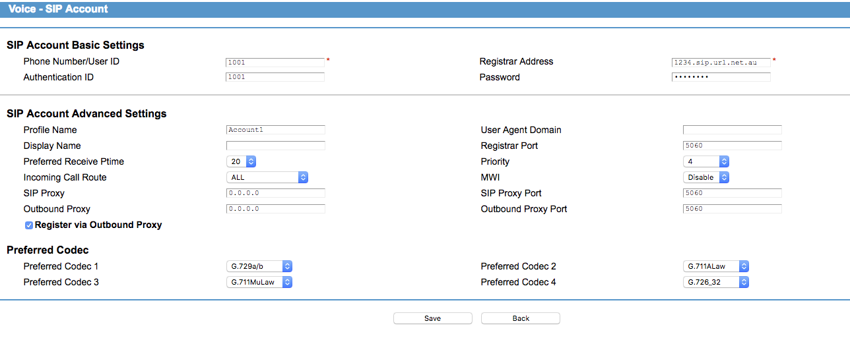Screen dimensions: 850x340
Task: Click the User Agent Domain field
Action: (732, 130)
